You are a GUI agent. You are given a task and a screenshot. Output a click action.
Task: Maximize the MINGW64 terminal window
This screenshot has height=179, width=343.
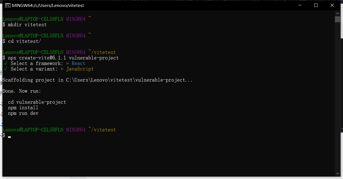pyautogui.click(x=316, y=5)
